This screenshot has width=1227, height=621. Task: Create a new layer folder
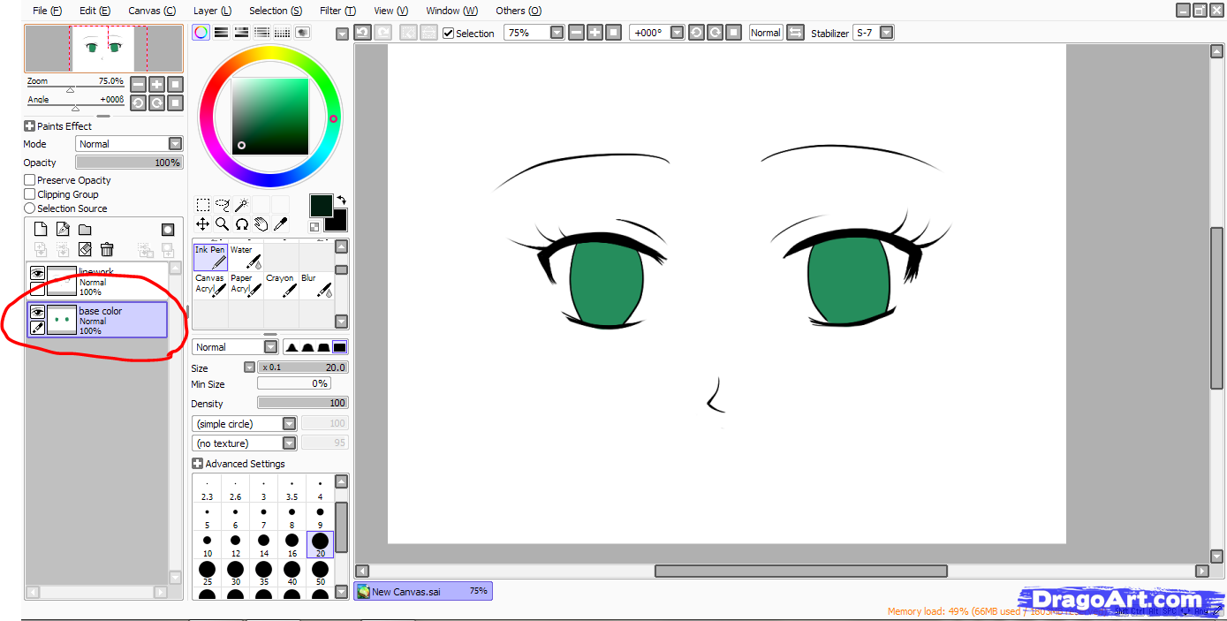(85, 230)
